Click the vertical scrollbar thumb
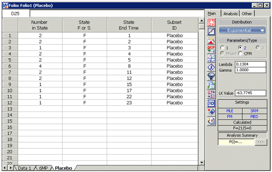The width and height of the screenshot is (272, 172). [201, 26]
